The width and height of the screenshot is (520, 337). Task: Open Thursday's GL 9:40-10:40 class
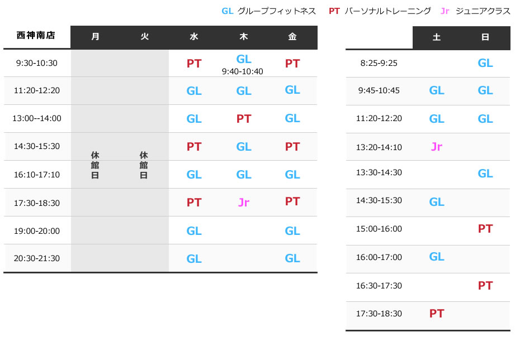point(243,60)
